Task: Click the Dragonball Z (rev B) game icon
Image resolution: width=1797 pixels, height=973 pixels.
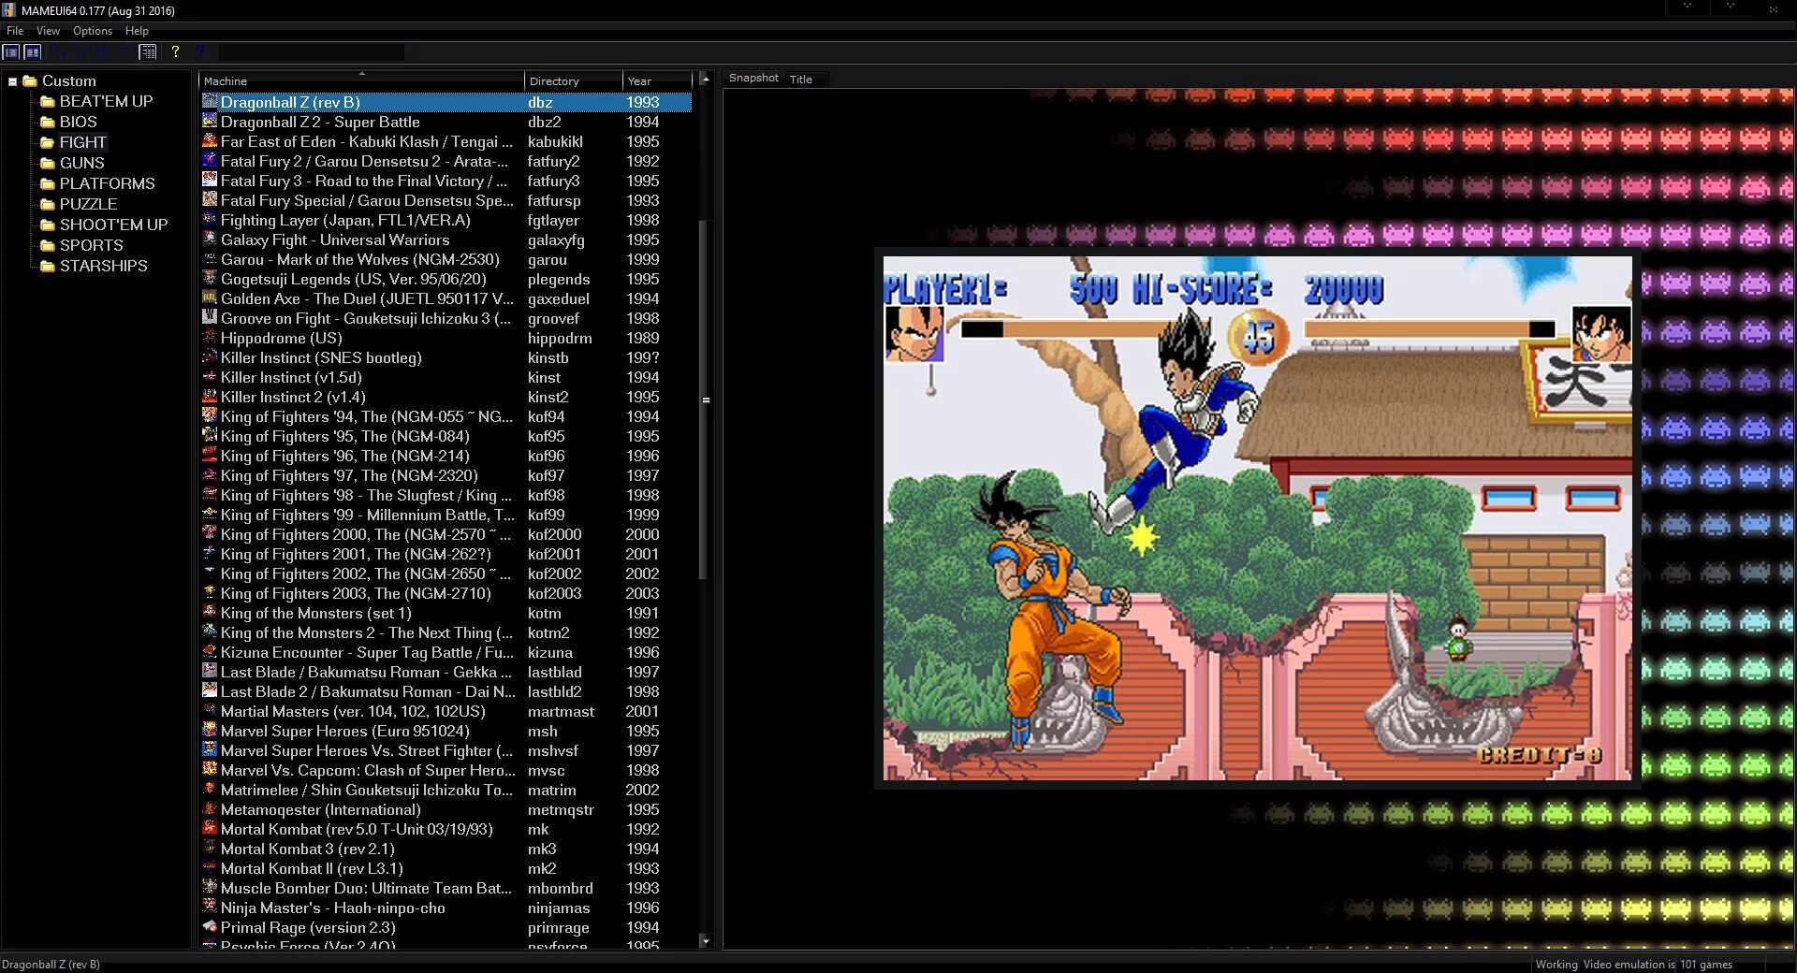Action: tap(210, 102)
